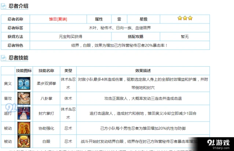Click the 八卦掌 skill icon
The image size is (234, 151).
(x=24, y=98)
